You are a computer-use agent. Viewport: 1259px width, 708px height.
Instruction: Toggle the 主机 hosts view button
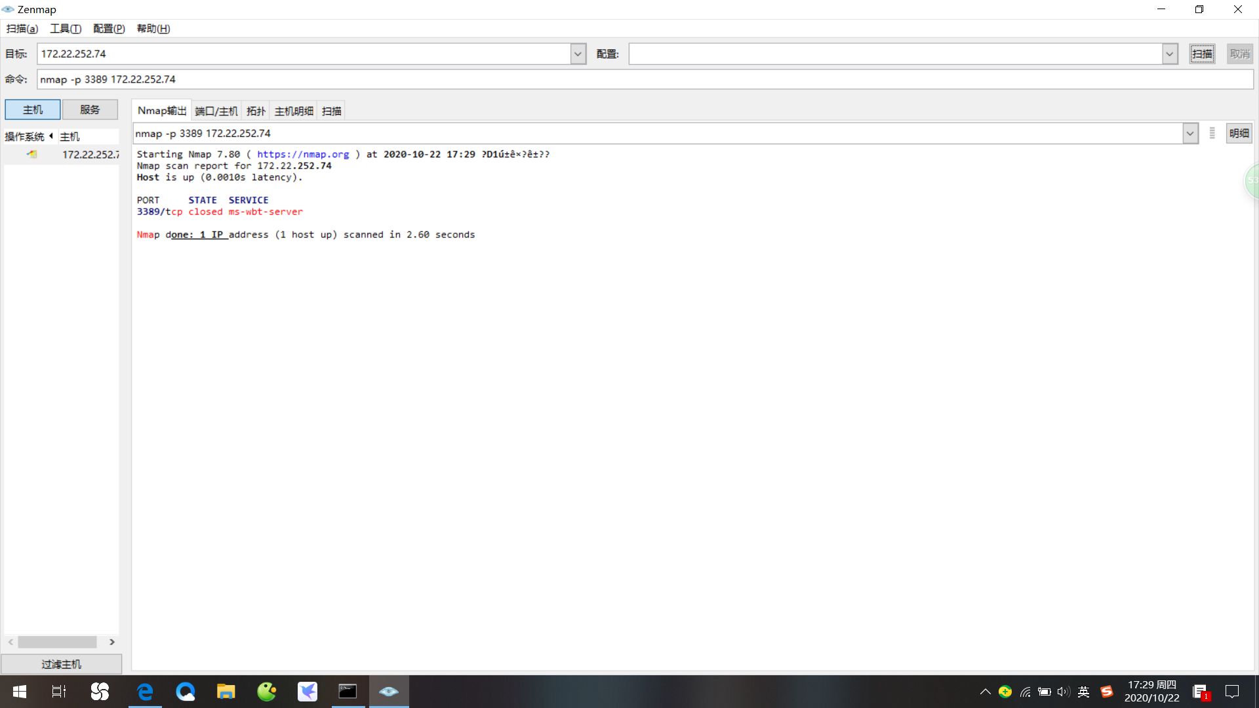tap(33, 109)
